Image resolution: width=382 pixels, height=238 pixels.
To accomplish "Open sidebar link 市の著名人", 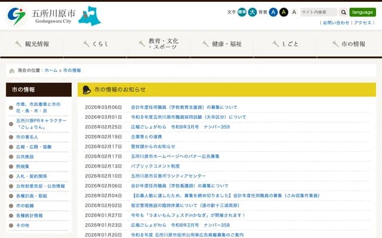I will click(27, 137).
